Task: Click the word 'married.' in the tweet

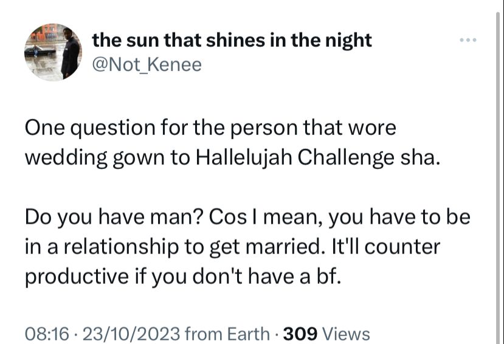Action: pyautogui.click(x=284, y=247)
